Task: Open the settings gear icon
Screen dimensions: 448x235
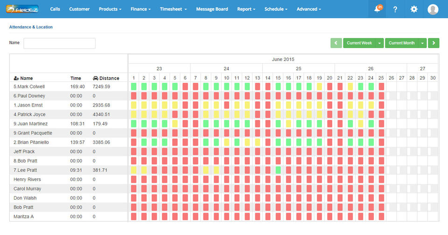Action: (414, 9)
